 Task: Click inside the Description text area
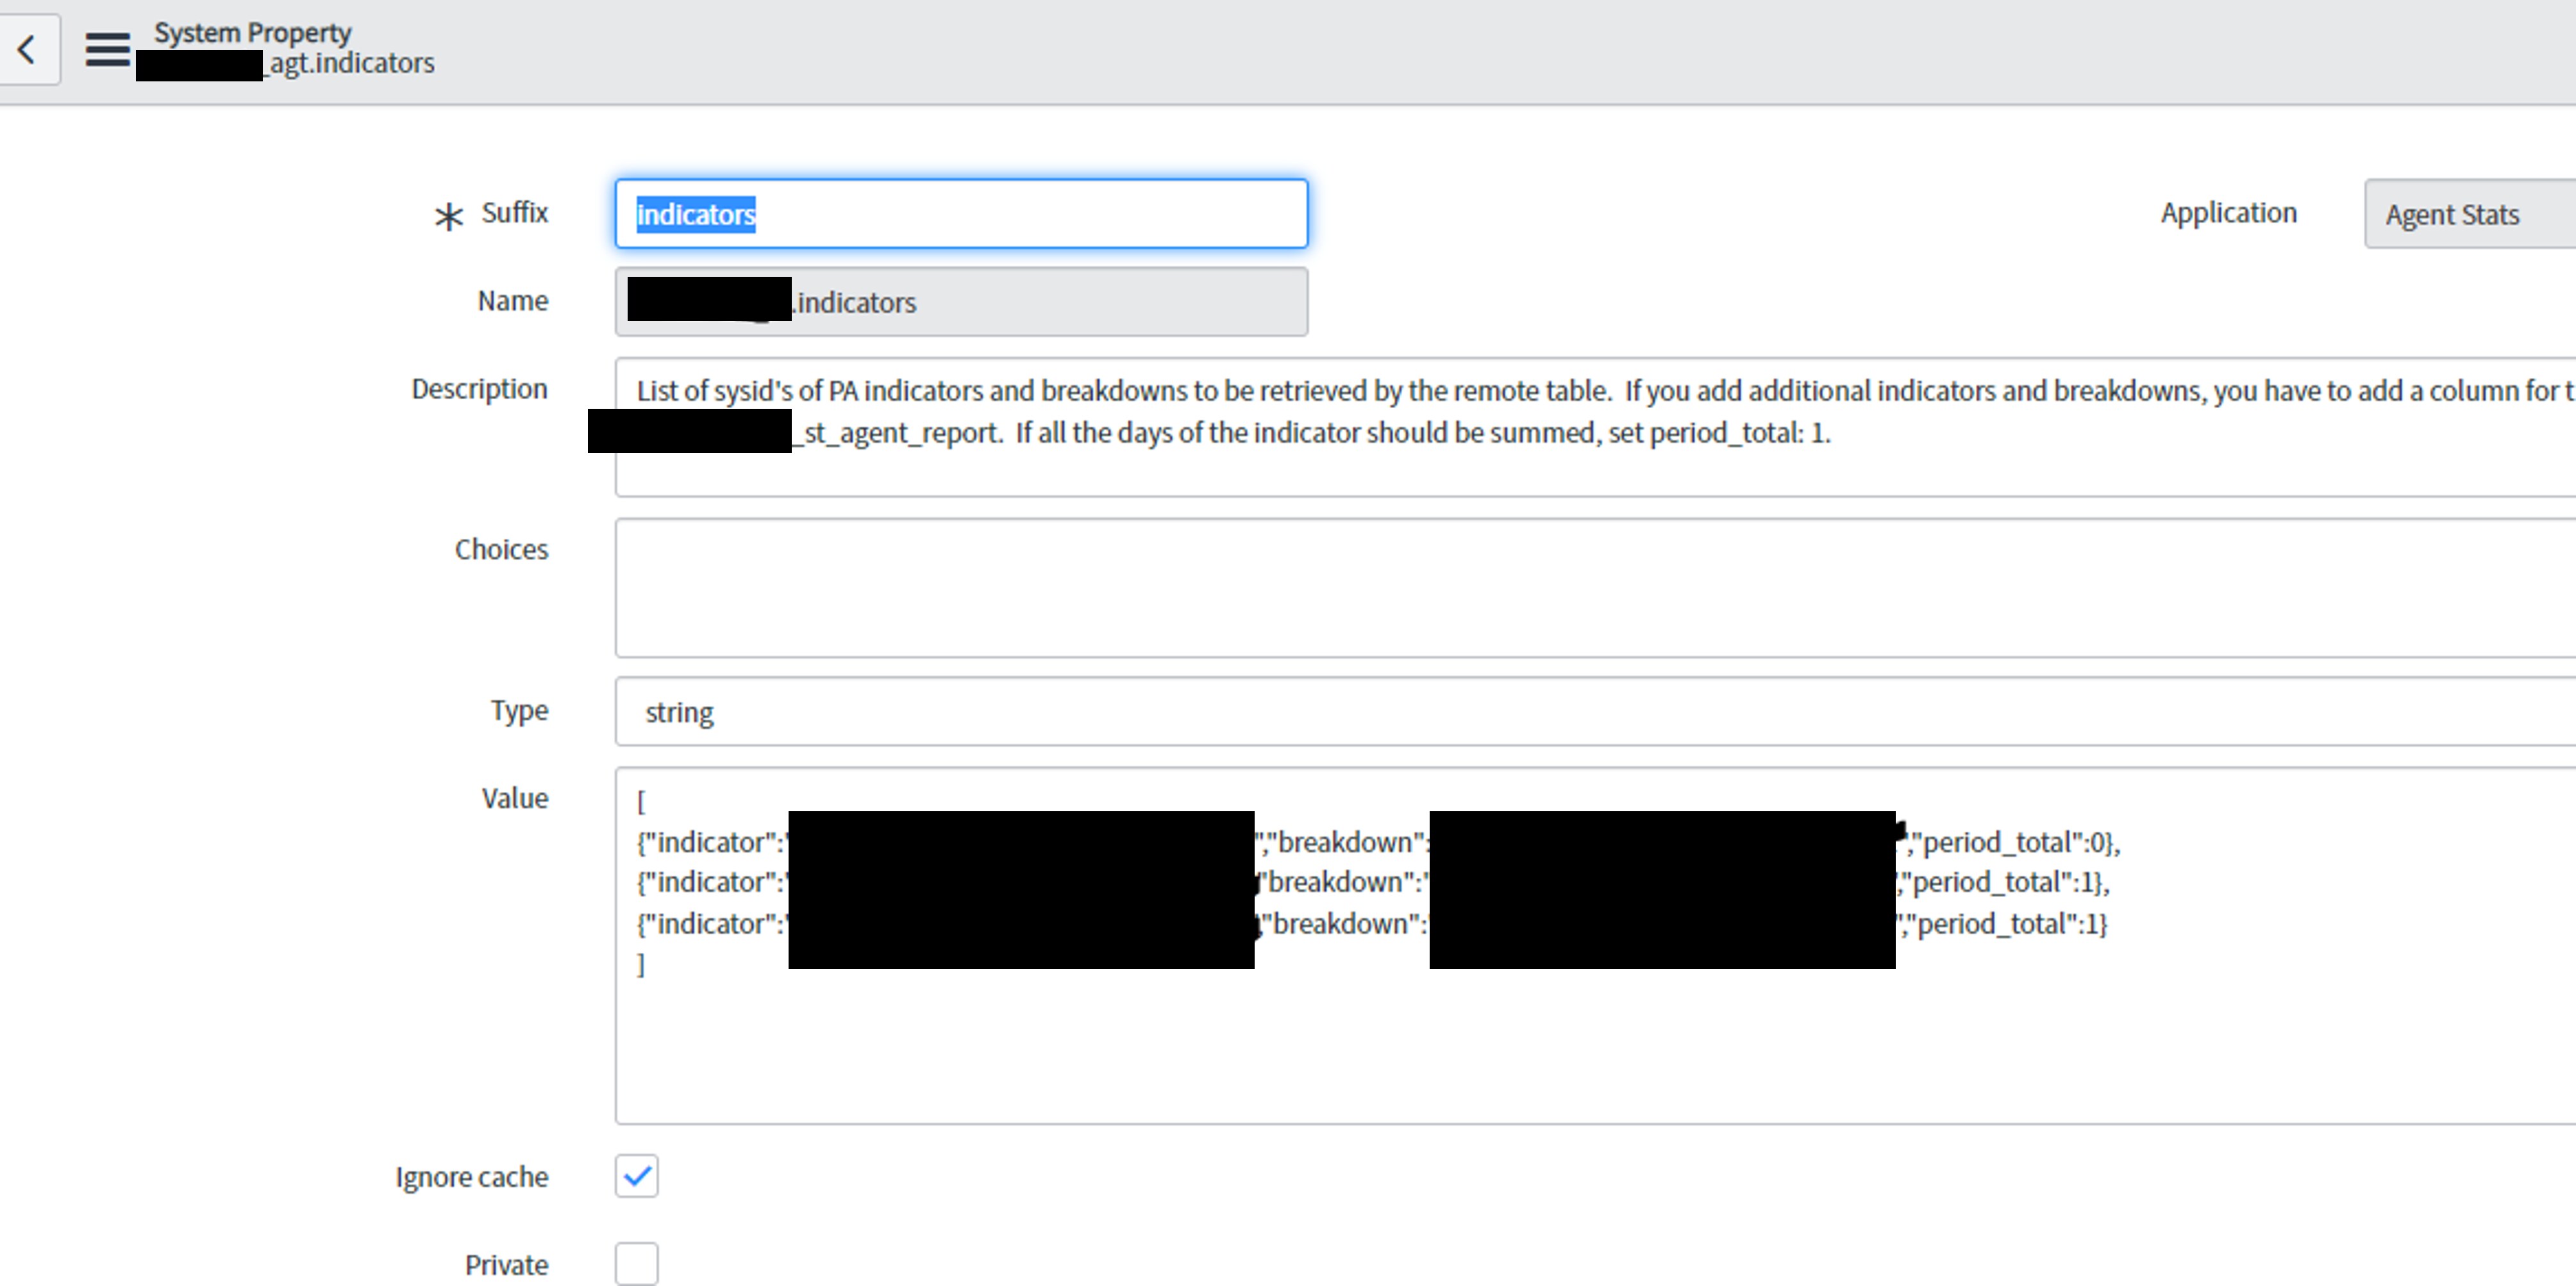[1595, 427]
